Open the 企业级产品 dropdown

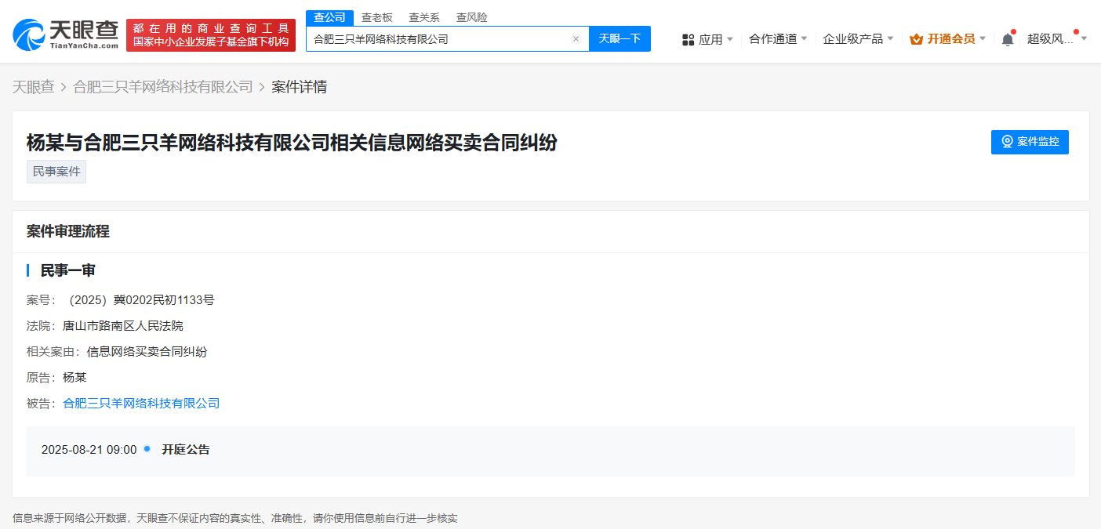tap(853, 38)
